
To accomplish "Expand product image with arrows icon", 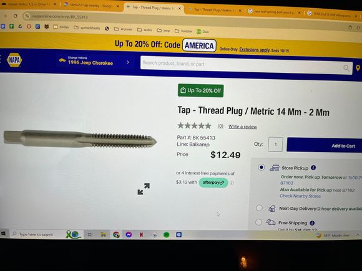I will click(x=144, y=189).
